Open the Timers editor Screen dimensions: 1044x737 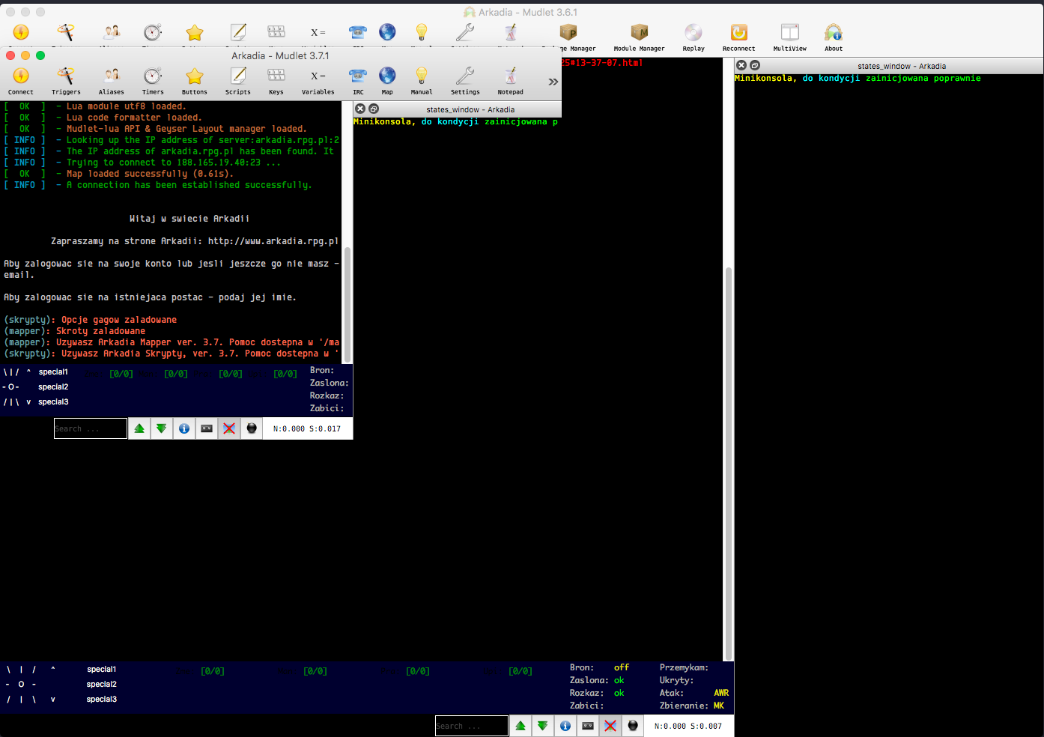153,79
